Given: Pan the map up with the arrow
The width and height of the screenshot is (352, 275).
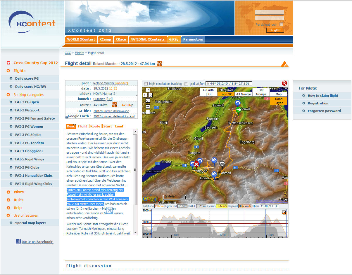Looking at the screenshot, I should [x=148, y=90].
